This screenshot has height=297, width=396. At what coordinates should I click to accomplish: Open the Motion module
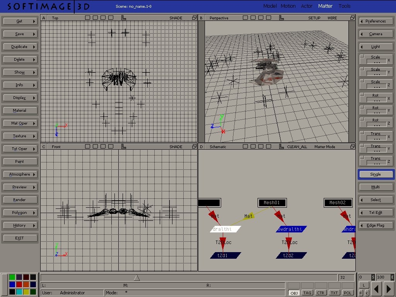click(x=288, y=6)
